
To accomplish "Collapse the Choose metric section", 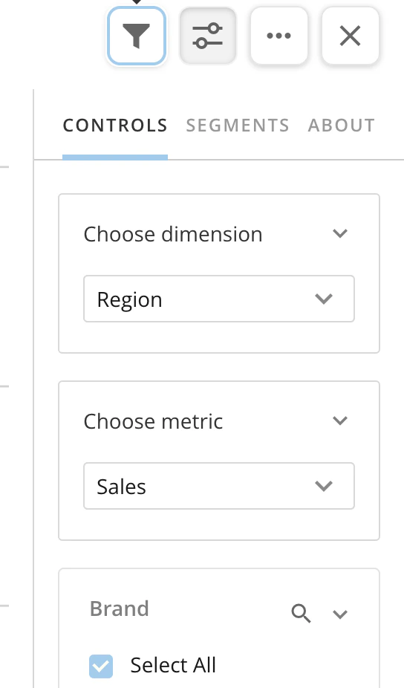I will pyautogui.click(x=340, y=421).
